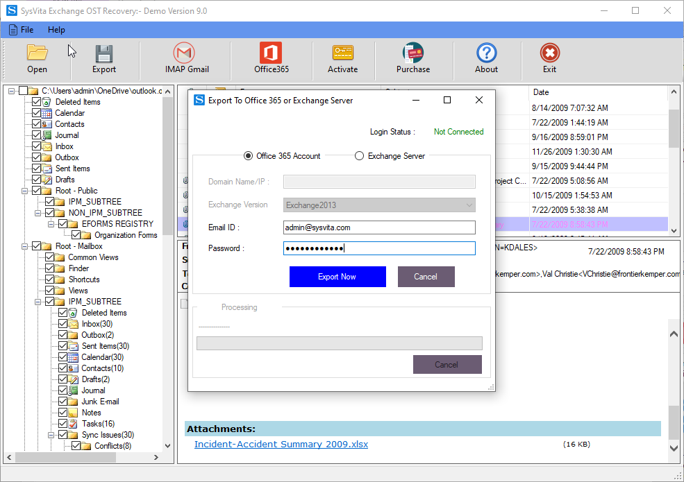Uncheck the Shortcuts folder checkbox

tap(49, 279)
